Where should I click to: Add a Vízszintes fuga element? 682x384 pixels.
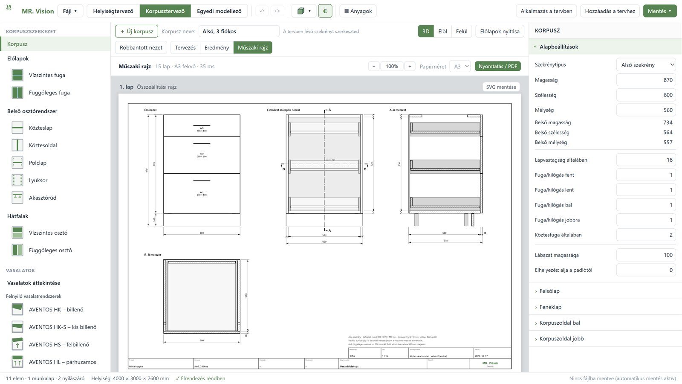(55, 75)
